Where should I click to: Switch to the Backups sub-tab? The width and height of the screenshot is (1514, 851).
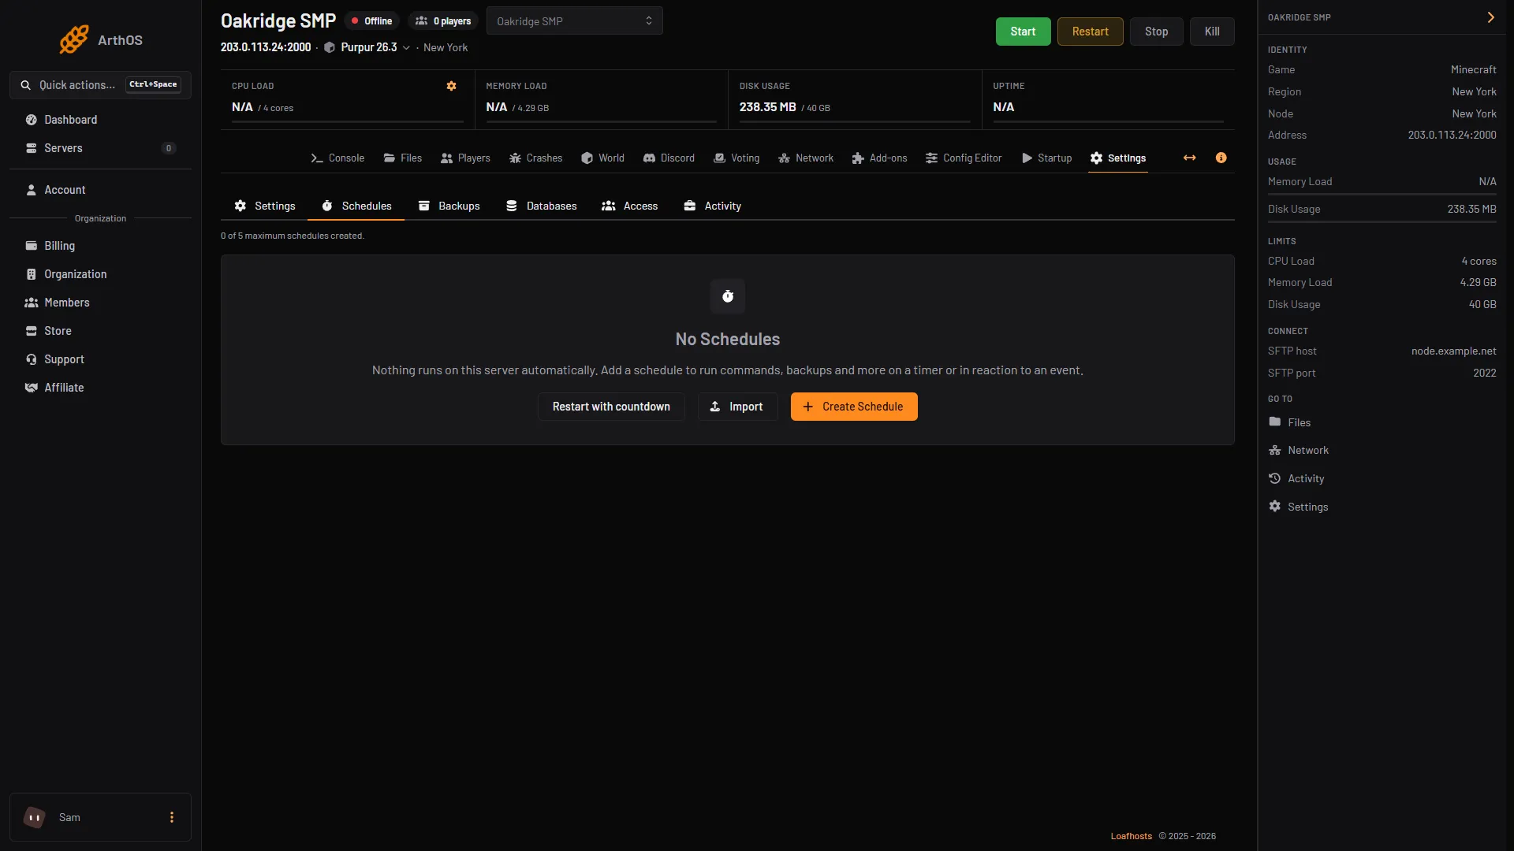pyautogui.click(x=449, y=206)
